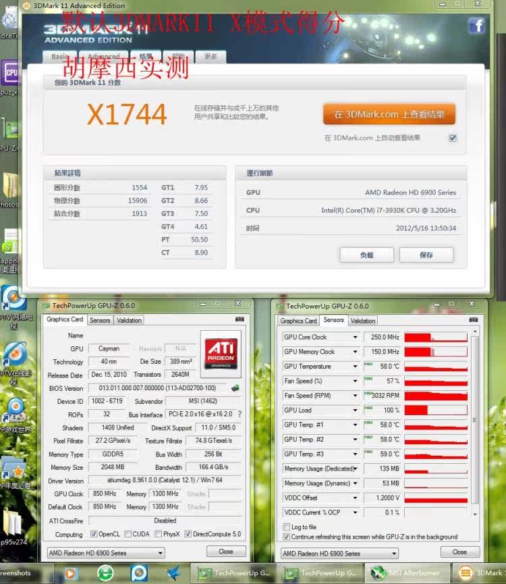506x584 pixels.
Task: Open the GPU Temperature sensor dropdown
Action: (355, 367)
